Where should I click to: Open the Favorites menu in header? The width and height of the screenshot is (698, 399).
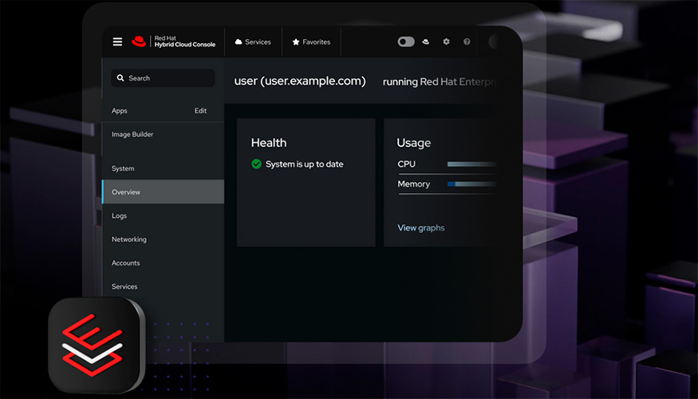click(311, 41)
